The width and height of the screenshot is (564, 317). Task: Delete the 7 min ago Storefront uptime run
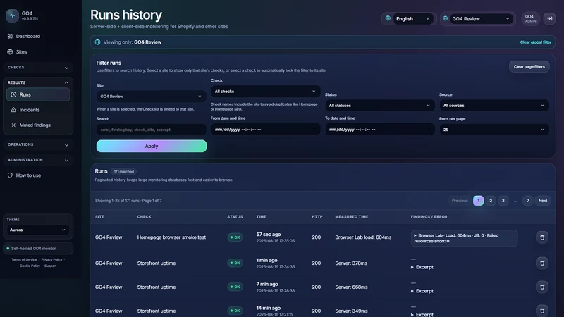541,287
